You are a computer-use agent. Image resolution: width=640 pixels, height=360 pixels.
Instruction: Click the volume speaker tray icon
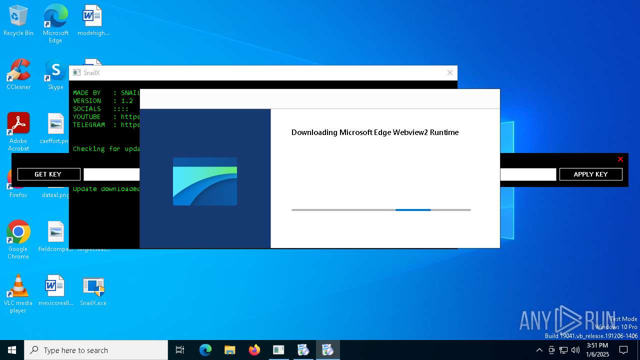point(575,350)
